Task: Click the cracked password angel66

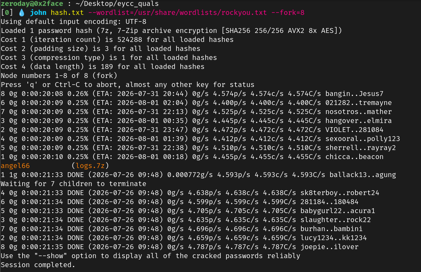Action: click(x=15, y=166)
